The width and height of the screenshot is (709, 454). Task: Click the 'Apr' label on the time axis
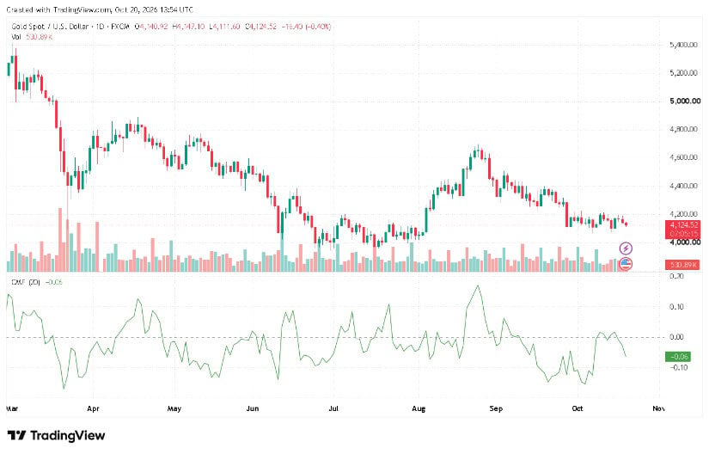(x=93, y=408)
